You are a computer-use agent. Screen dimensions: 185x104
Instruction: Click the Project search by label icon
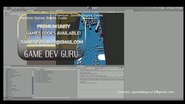click(73, 68)
